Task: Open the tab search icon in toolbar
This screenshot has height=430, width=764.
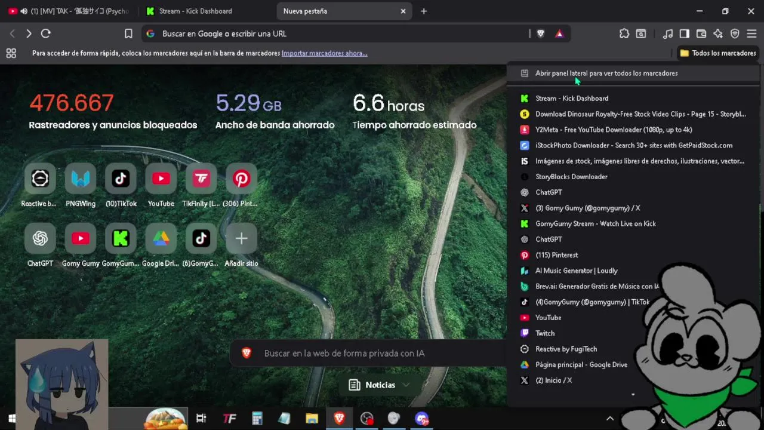Action: pyautogui.click(x=641, y=33)
